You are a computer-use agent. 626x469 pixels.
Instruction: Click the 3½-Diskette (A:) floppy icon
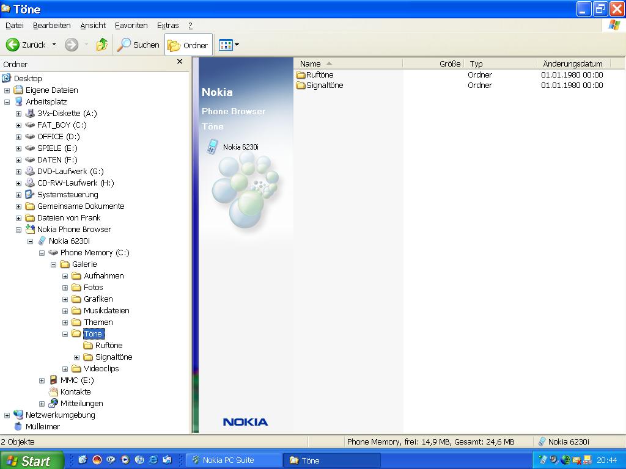pos(30,113)
